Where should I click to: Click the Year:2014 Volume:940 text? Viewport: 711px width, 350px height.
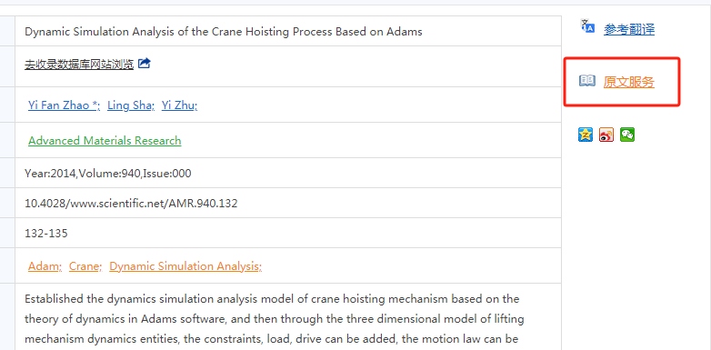coord(108,174)
